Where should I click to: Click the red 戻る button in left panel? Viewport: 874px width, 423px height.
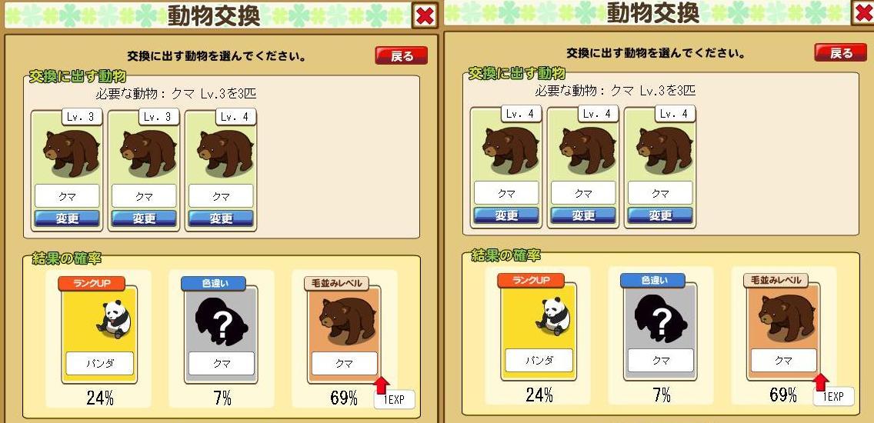pyautogui.click(x=402, y=55)
